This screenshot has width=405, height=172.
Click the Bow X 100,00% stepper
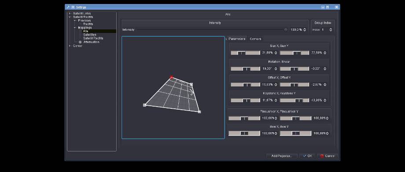point(276,133)
